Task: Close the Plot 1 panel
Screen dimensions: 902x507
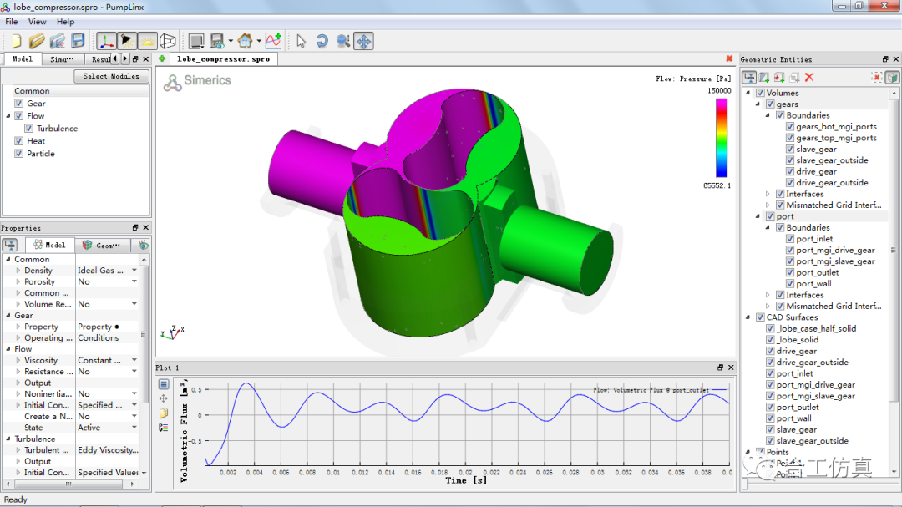Action: [731, 368]
